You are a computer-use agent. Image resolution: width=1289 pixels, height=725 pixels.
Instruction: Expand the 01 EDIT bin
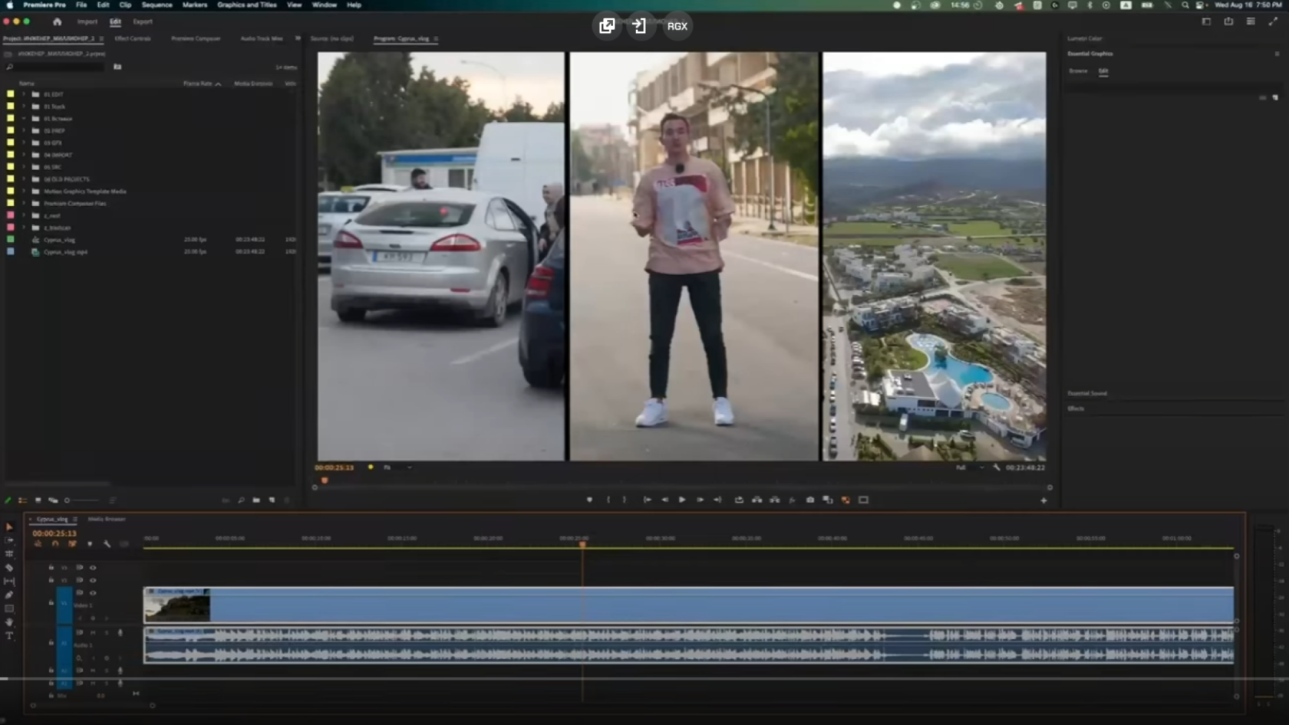[x=24, y=94]
